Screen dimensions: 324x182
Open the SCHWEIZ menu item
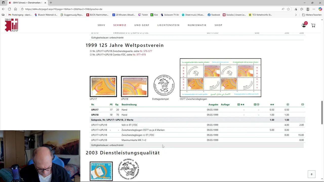120,25
